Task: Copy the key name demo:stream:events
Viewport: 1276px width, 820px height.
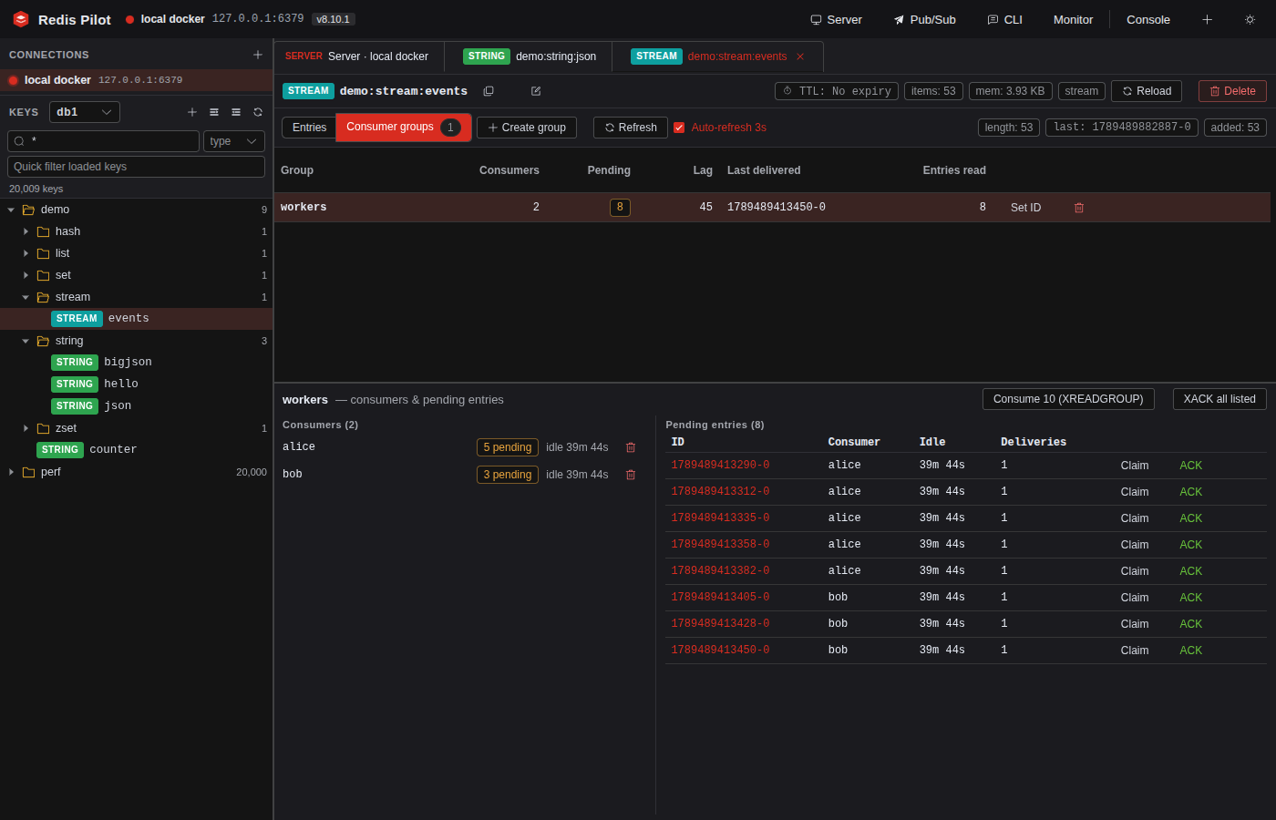Action: point(489,91)
